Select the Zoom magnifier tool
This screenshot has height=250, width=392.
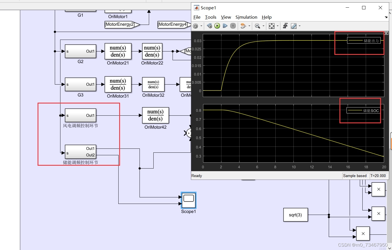point(258,26)
